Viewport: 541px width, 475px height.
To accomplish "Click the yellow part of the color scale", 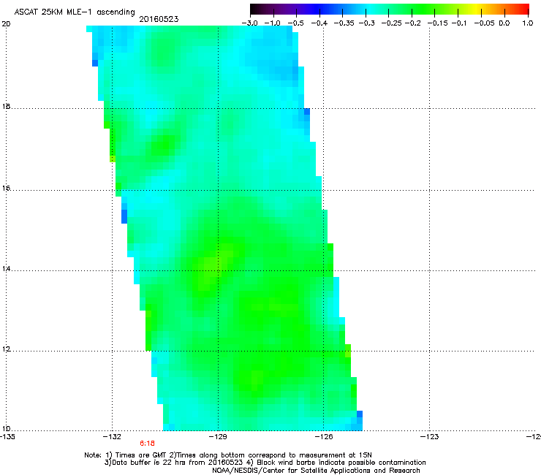I will (x=478, y=9).
